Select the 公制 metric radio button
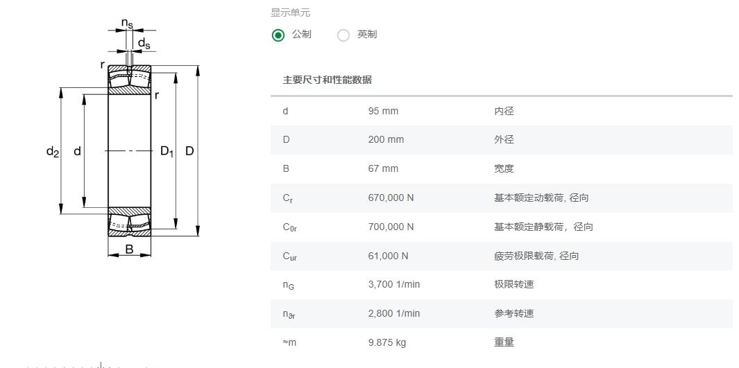 [278, 35]
